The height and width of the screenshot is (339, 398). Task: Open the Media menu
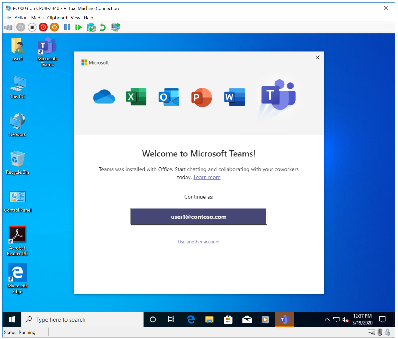click(37, 18)
